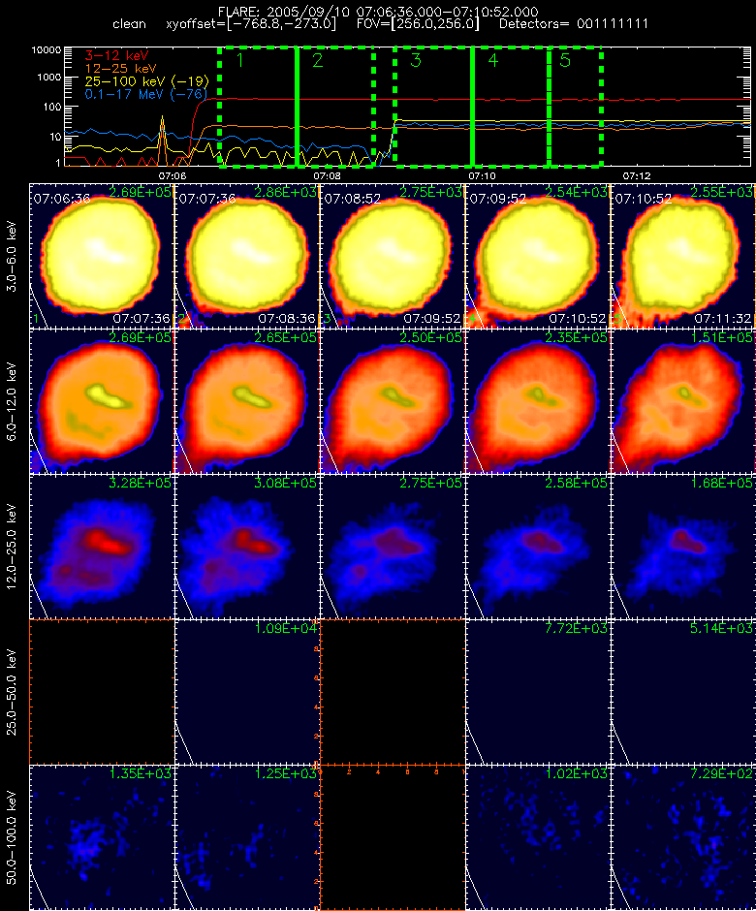Select interval number 2 in light curve
This screenshot has height=911, width=756.
tap(317, 60)
